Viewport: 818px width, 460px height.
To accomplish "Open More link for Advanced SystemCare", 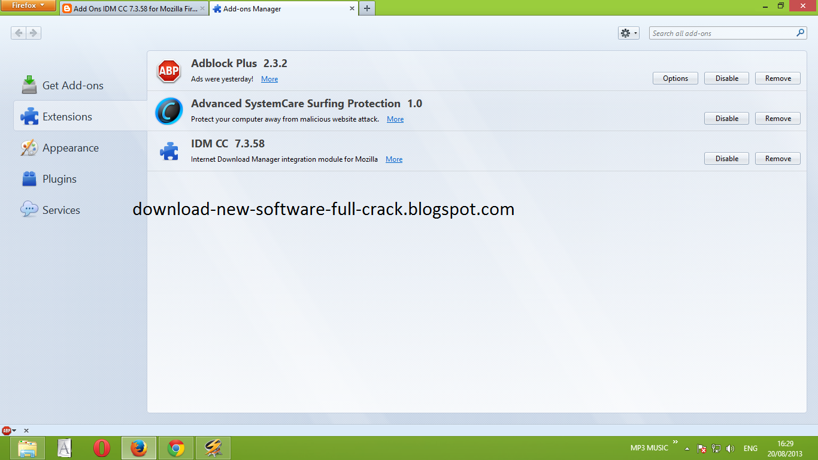I will pyautogui.click(x=395, y=119).
